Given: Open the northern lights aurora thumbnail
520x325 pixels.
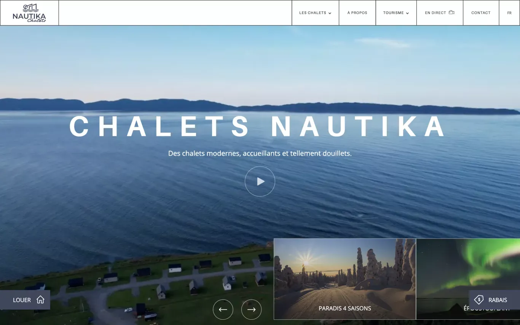Looking at the screenshot, I should (x=468, y=279).
